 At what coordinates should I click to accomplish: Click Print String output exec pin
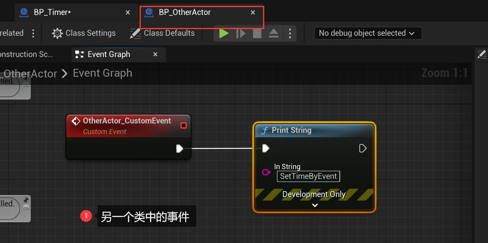coord(363,148)
